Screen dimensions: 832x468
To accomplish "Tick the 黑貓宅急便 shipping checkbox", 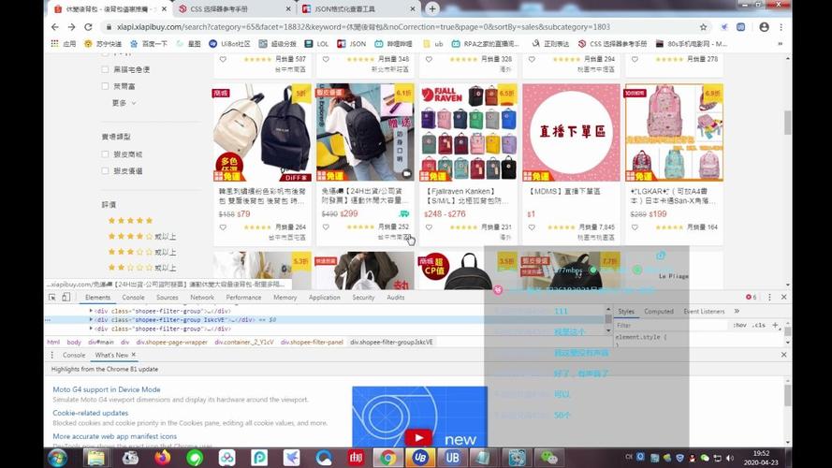I will pyautogui.click(x=105, y=69).
